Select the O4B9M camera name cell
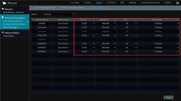The height and width of the screenshot is (101, 181). (42, 23)
